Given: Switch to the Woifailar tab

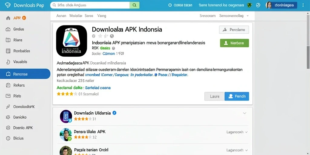Looking at the screenshot, I should 76,16.
